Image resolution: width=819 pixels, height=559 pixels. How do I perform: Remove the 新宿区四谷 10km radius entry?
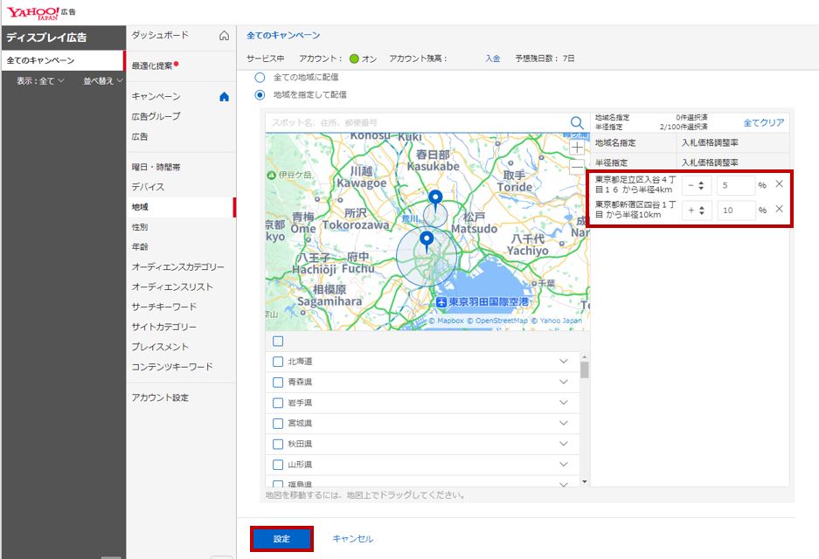click(x=779, y=209)
